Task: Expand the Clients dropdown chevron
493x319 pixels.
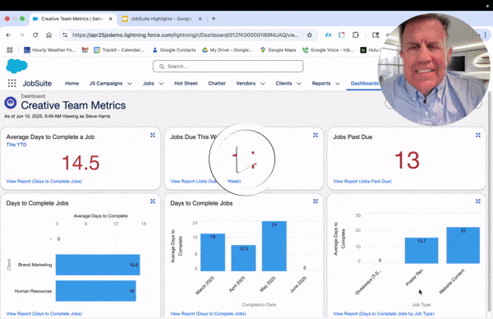Action: [299, 83]
